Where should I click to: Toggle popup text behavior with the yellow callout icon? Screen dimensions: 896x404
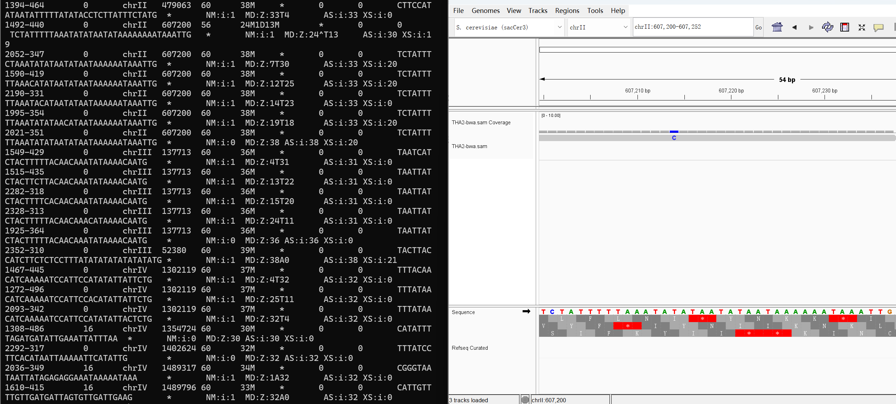878,27
